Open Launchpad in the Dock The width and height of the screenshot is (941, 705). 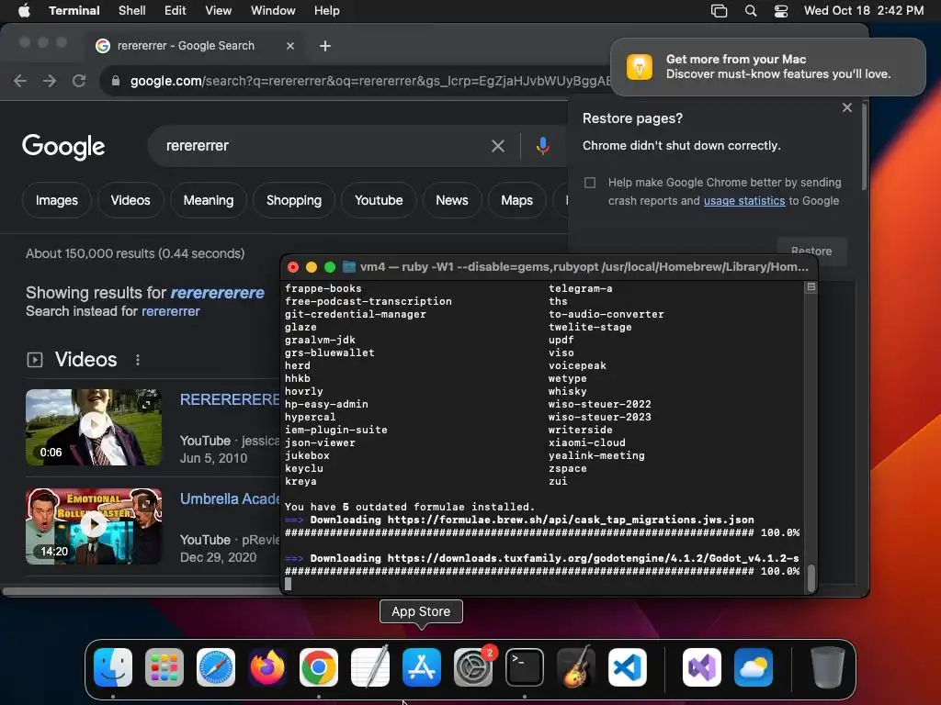tap(164, 667)
